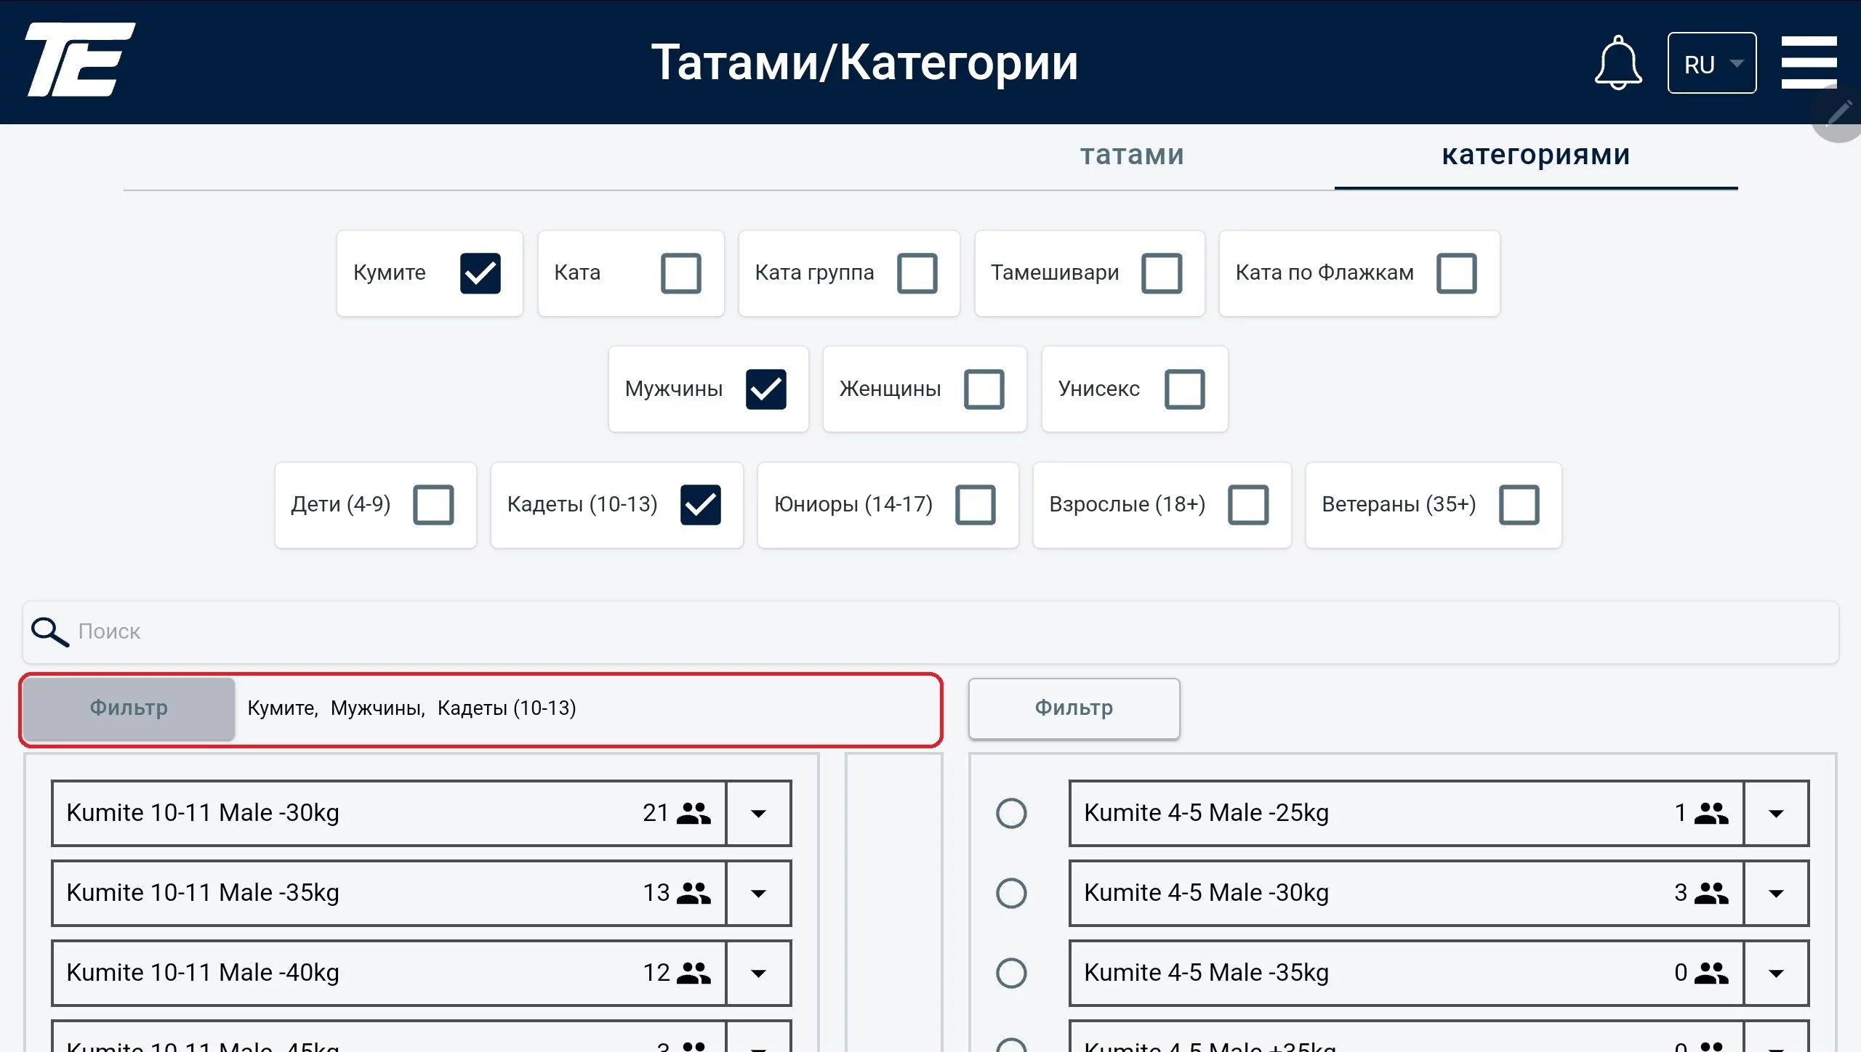Uncheck the Кадеты (10-13) checkbox
Viewport: 1861px width, 1052px height.
tap(701, 505)
